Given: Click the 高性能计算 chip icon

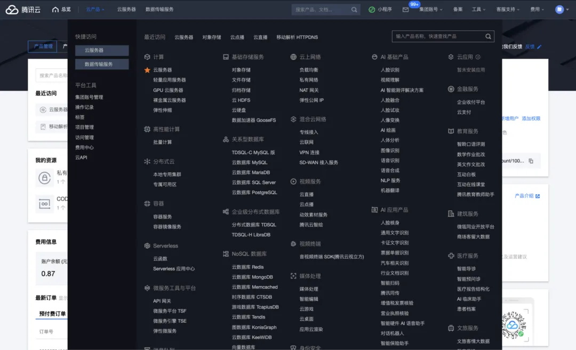Looking at the screenshot, I should (147, 130).
